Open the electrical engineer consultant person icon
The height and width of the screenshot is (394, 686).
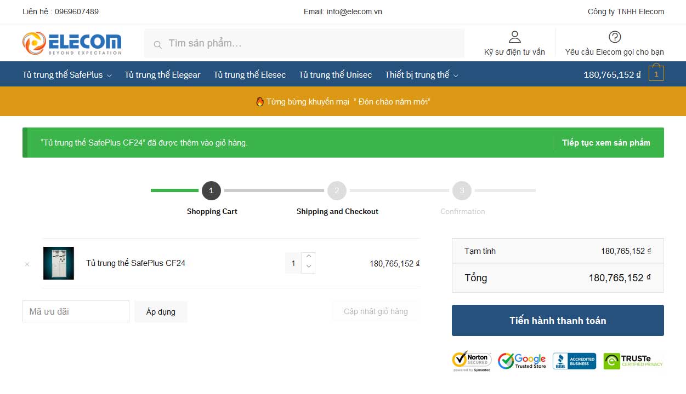[514, 37]
